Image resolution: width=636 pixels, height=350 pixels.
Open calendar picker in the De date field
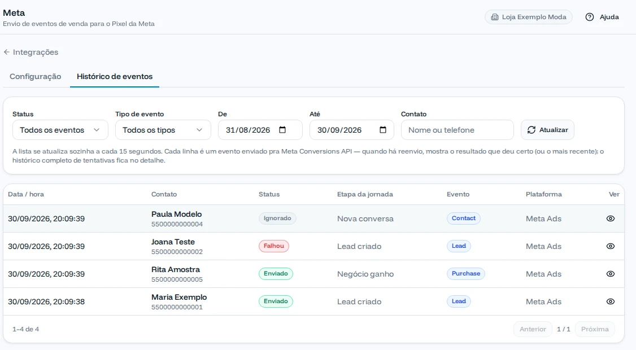[283, 130]
